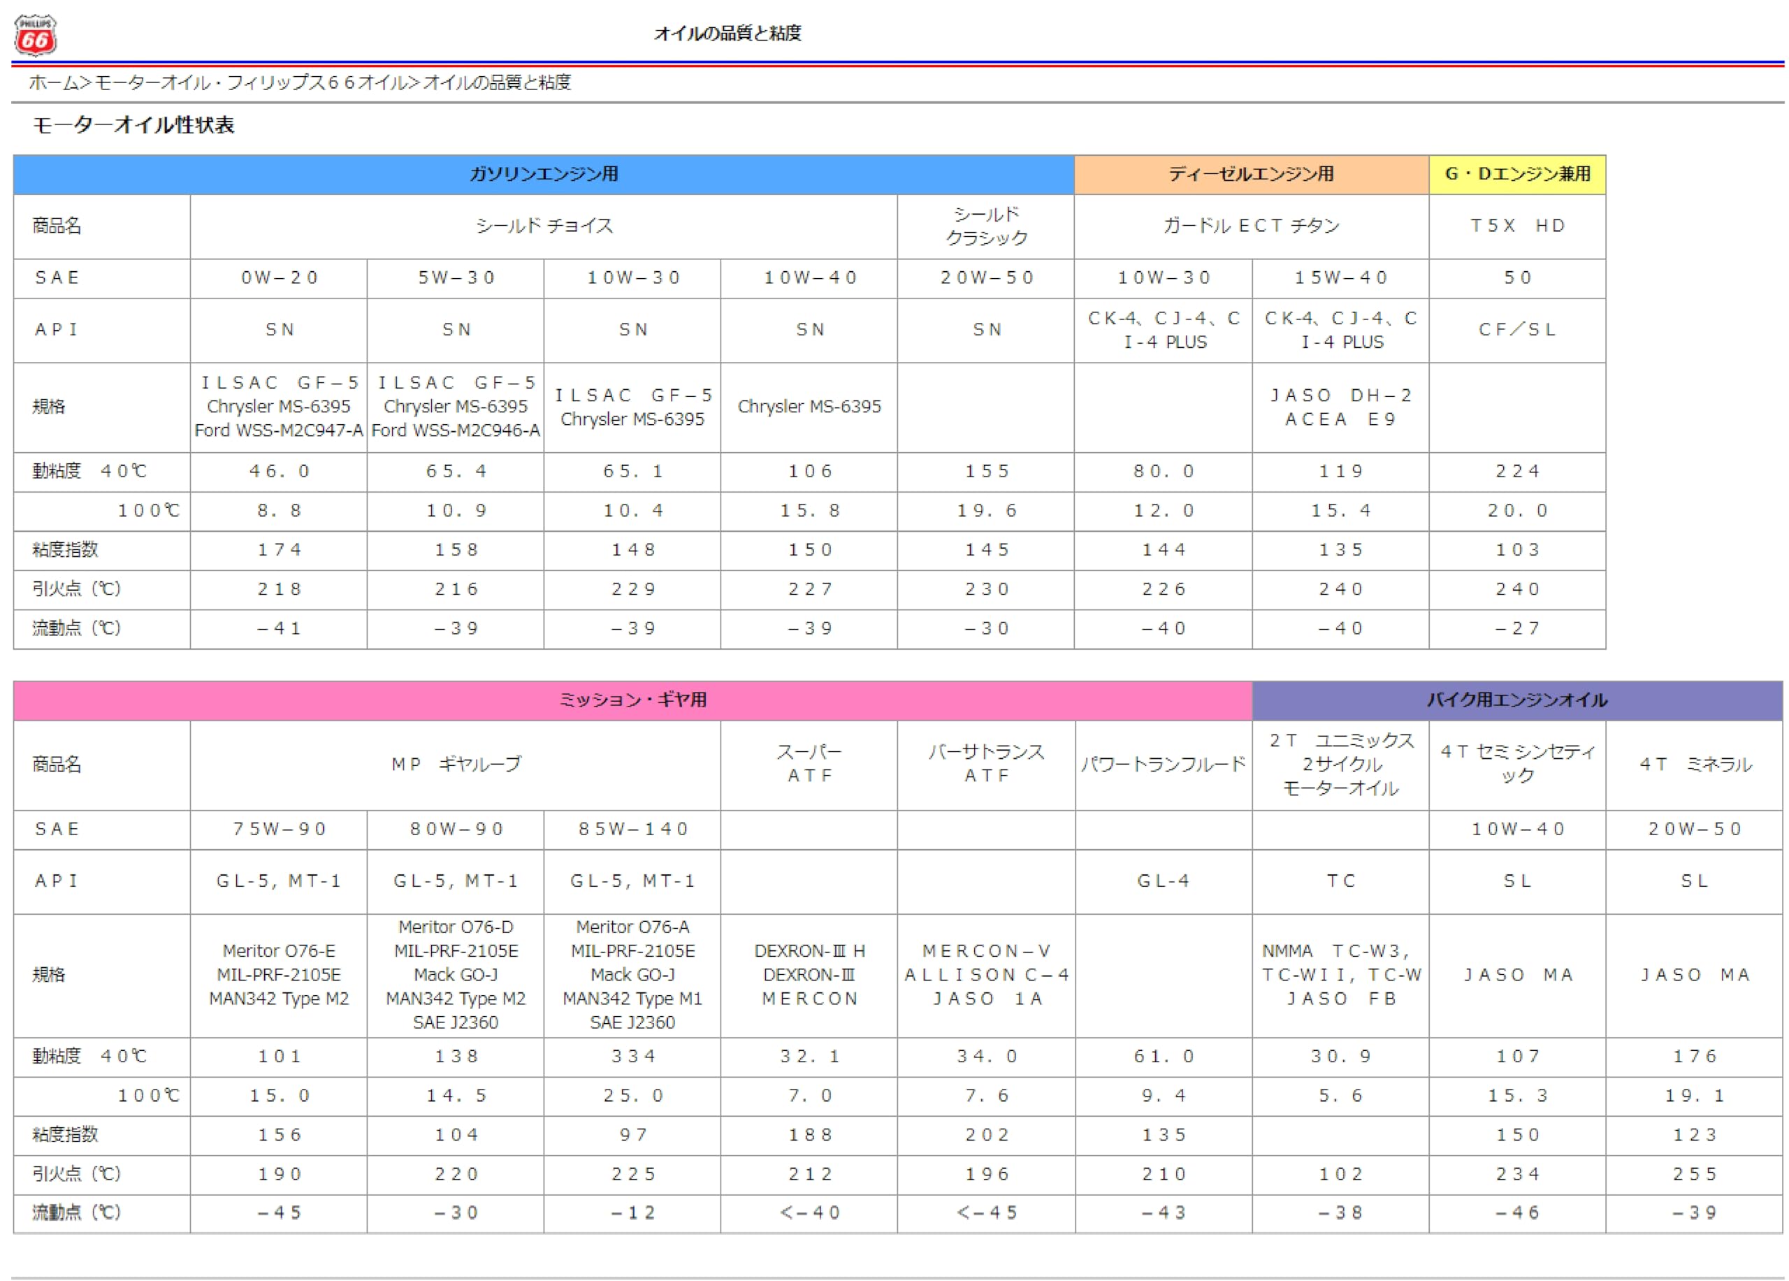Select the シールド チョイス product name cell
The height and width of the screenshot is (1281, 1789).
pos(544,226)
